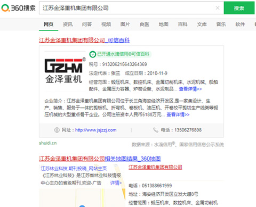Image resolution: width=256 pixels, height=207 pixels.
Task: Click the green 搜索 button
Action: [239, 8]
